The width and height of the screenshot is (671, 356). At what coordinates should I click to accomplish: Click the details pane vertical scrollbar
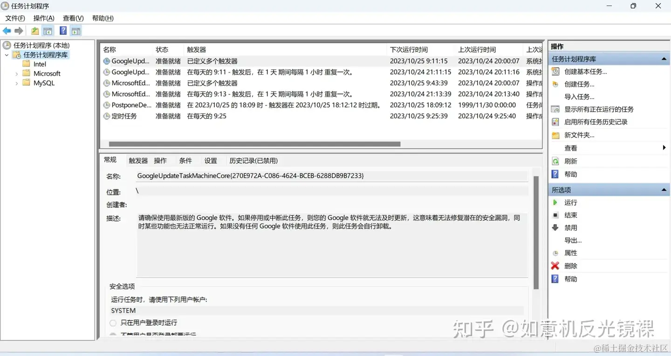[x=536, y=233]
